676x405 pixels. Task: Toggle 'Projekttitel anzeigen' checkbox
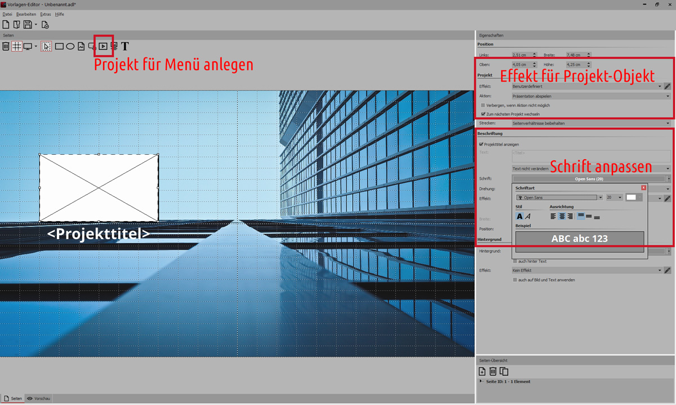(481, 145)
